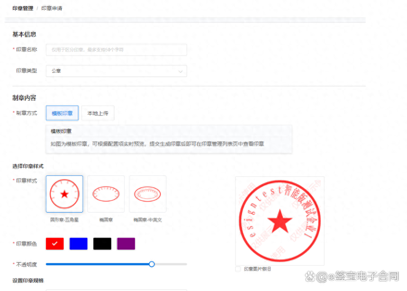
Task: Toggle the 印章图片做旧 checkbox
Action: (x=238, y=269)
